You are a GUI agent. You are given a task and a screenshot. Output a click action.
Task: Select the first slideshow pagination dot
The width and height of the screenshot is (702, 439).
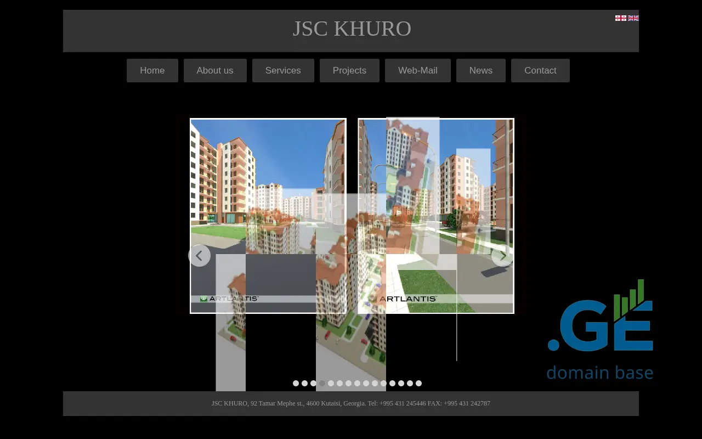click(x=296, y=384)
